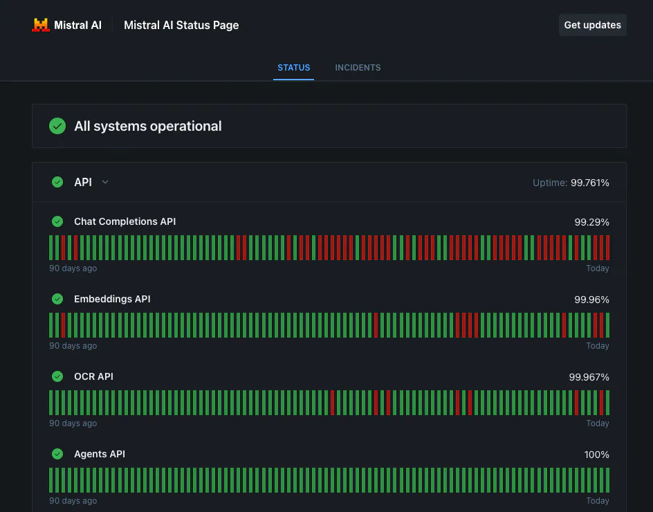Click the Agents API status check icon

pyautogui.click(x=57, y=454)
